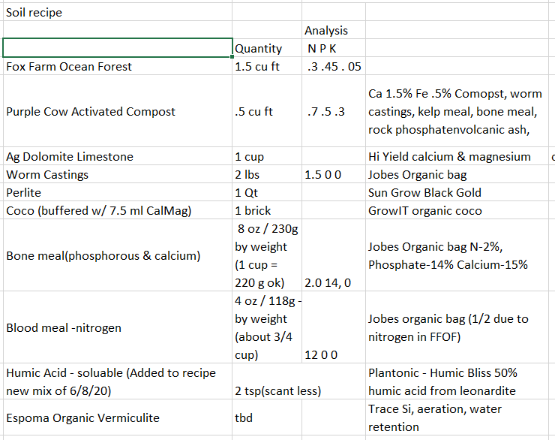Screen dimensions: 555x440
Task: Select the 'Soil recipe' title cell
Action: coord(117,12)
